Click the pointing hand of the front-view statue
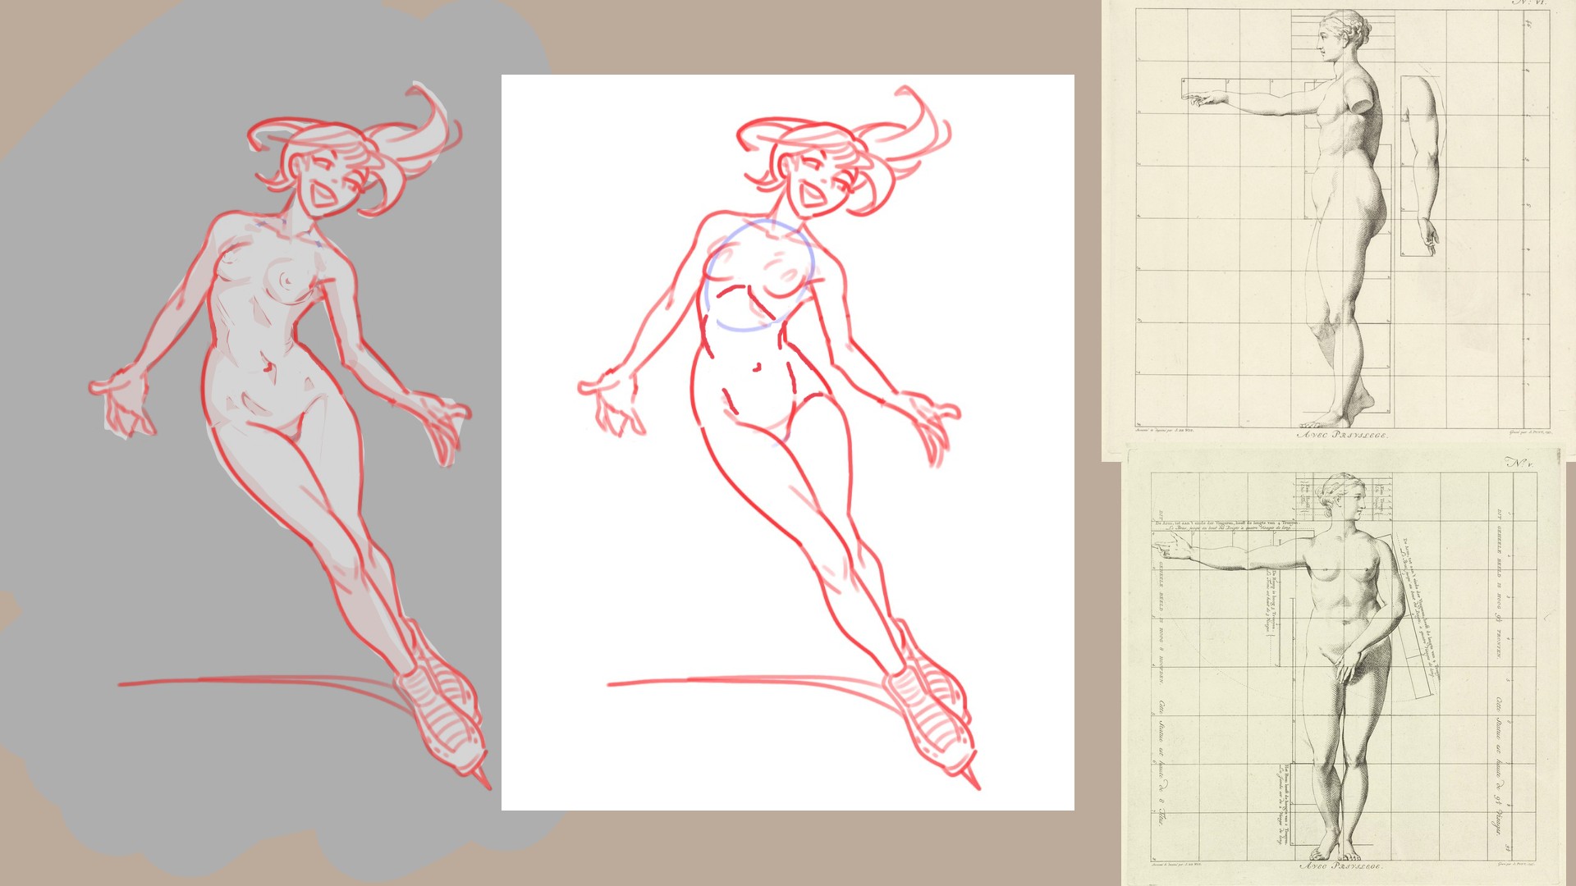The image size is (1576, 886). point(1170,550)
